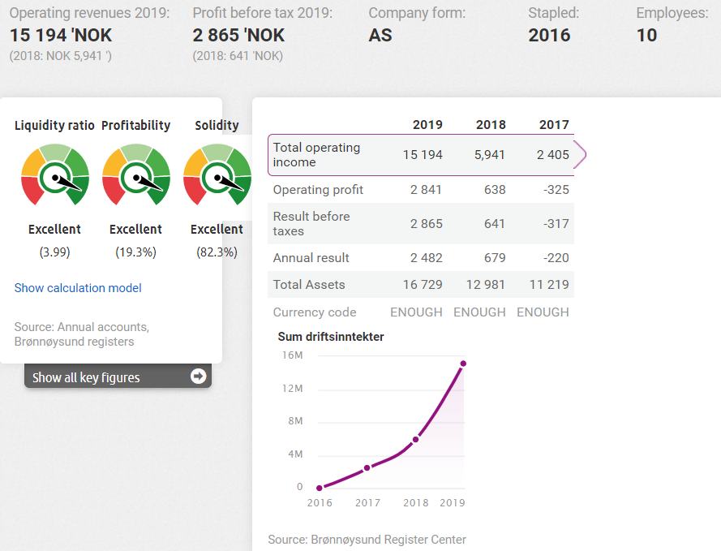The width and height of the screenshot is (721, 551).
Task: Click the 2017 data point on chart
Action: (x=367, y=467)
